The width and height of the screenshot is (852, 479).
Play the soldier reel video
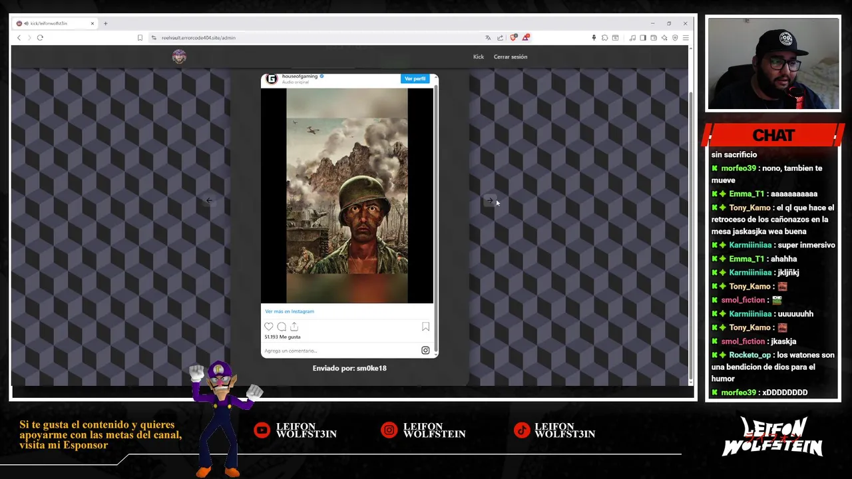[x=347, y=196]
